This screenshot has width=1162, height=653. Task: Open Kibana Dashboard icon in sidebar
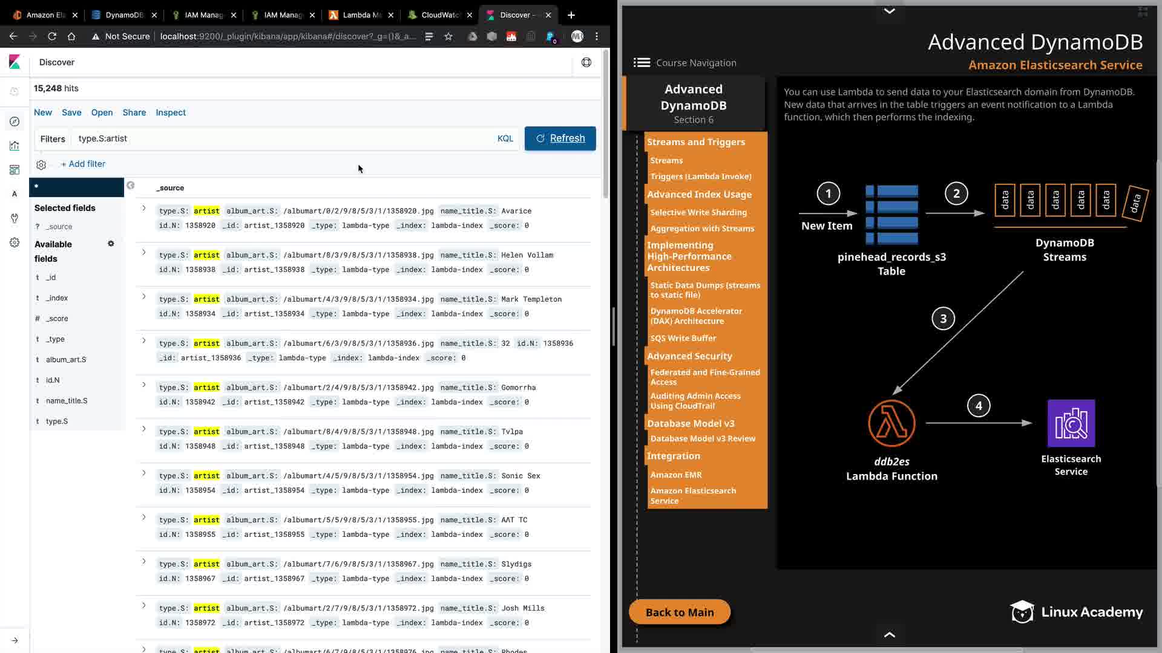click(15, 170)
